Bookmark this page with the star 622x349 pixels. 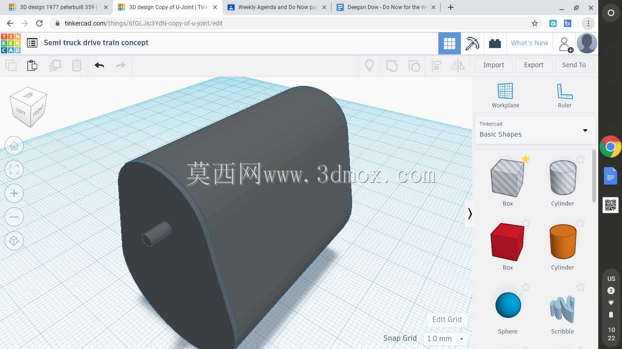(535, 23)
